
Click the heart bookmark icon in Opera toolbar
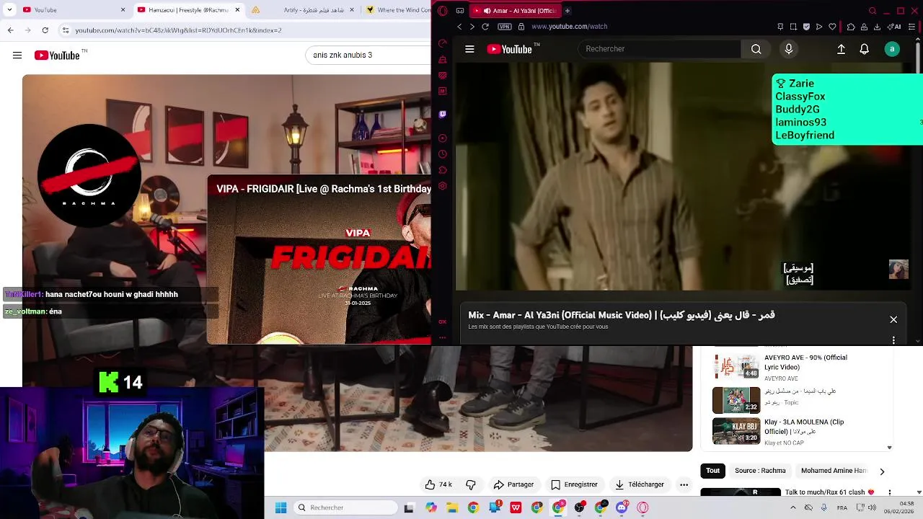832,27
